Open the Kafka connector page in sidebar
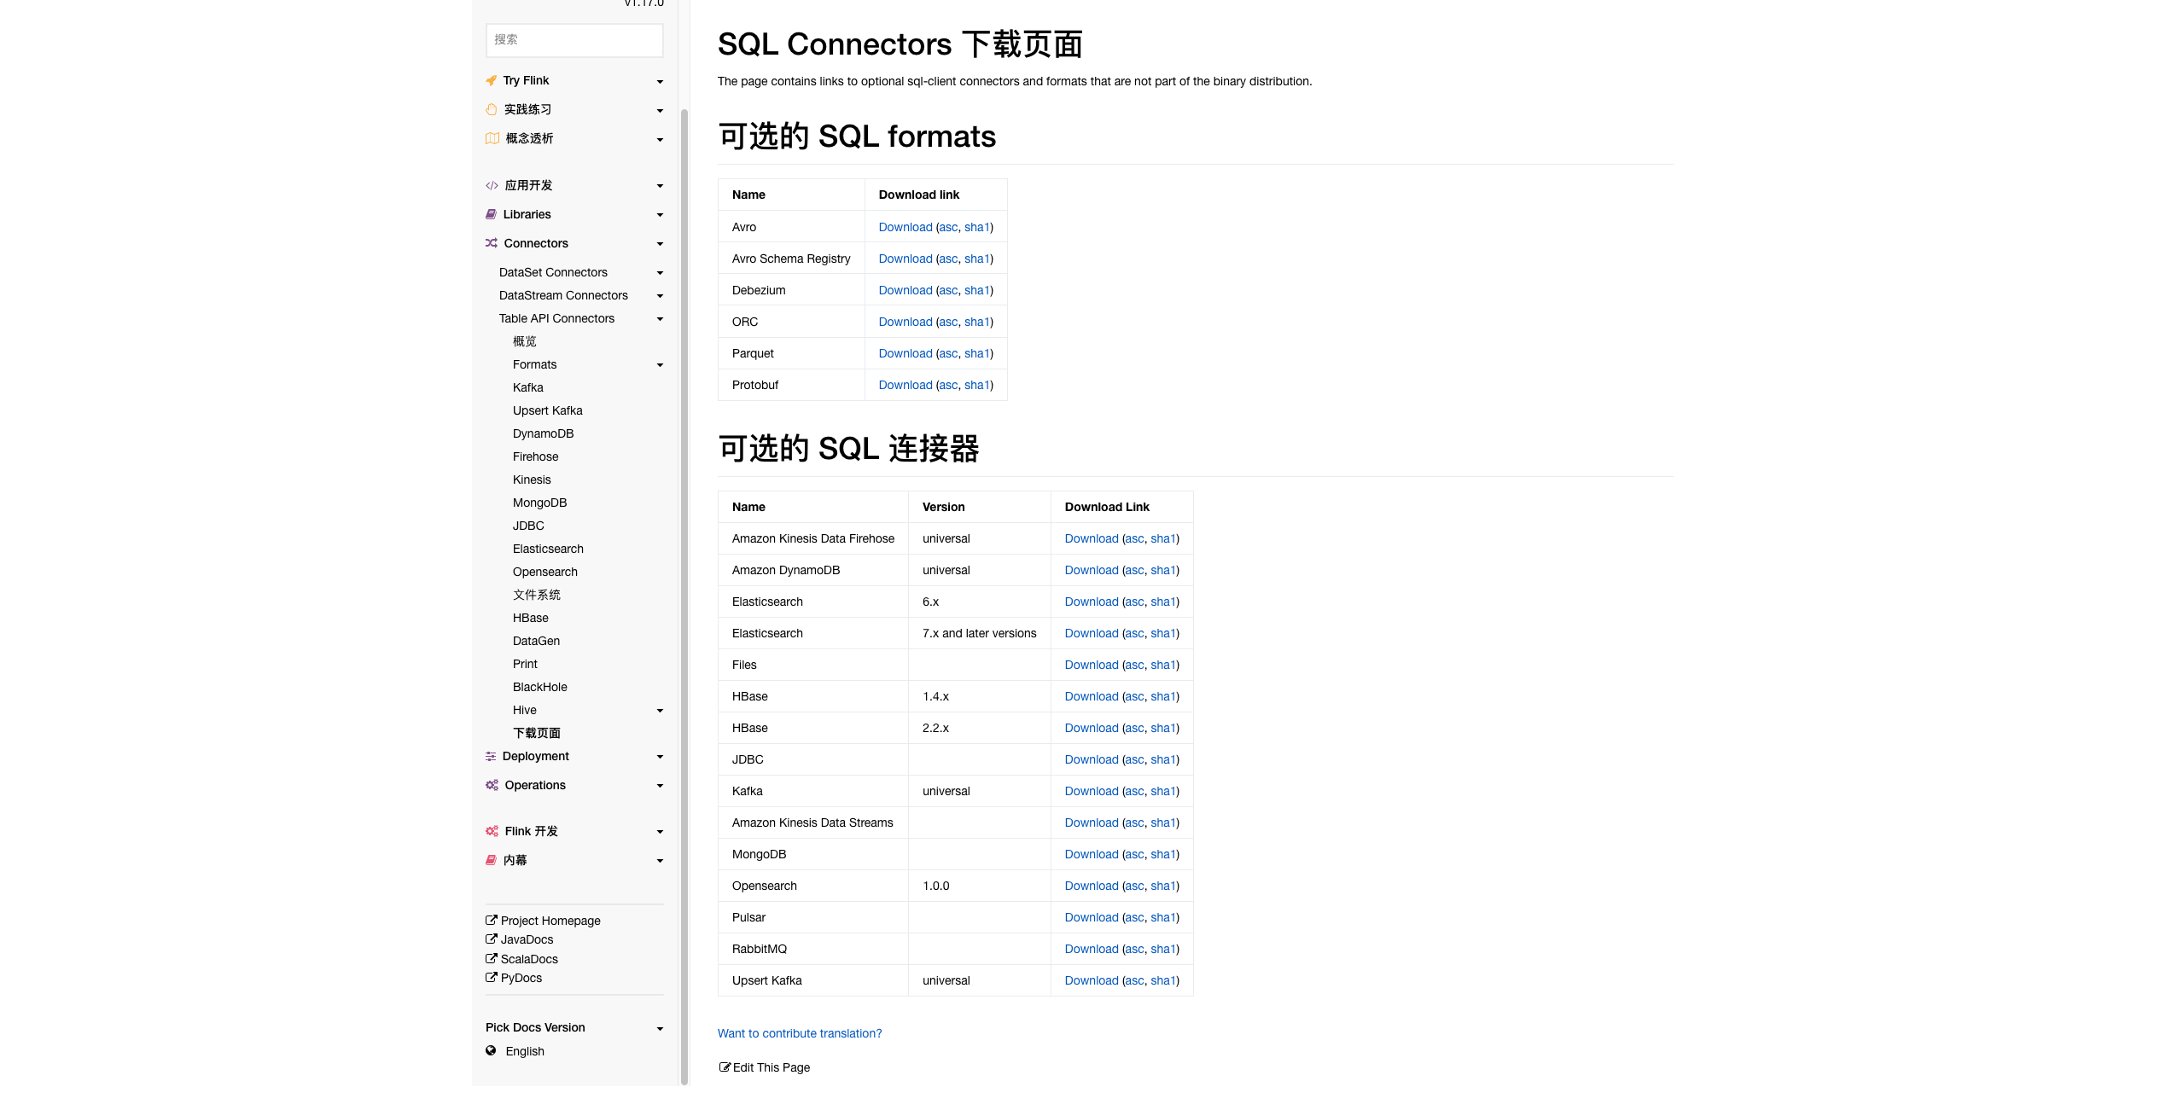 coord(527,387)
